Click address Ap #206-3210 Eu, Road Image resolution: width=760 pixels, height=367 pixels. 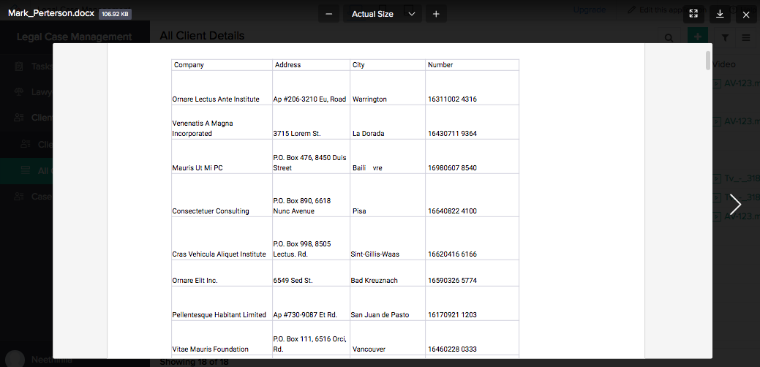(x=309, y=99)
